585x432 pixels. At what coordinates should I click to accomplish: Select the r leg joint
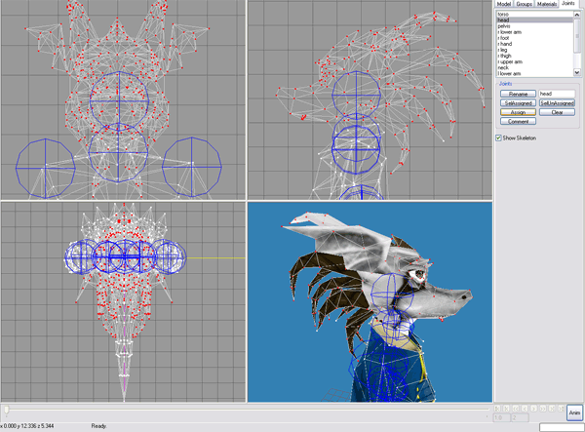pyautogui.click(x=534, y=50)
